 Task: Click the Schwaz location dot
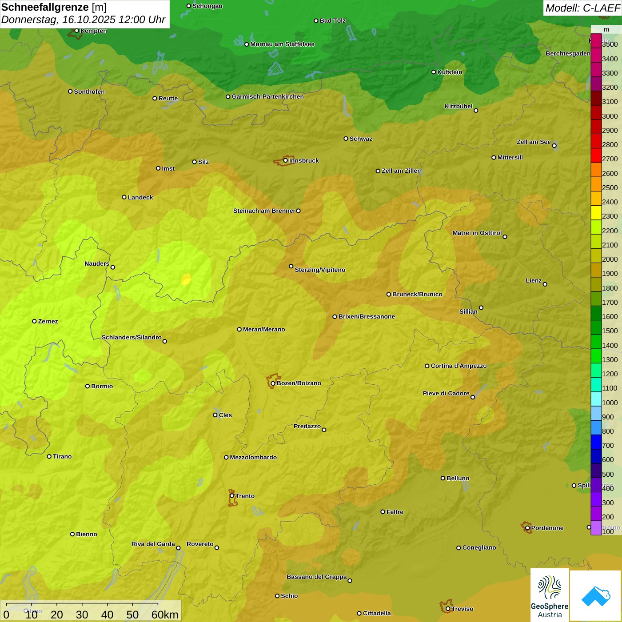point(346,139)
